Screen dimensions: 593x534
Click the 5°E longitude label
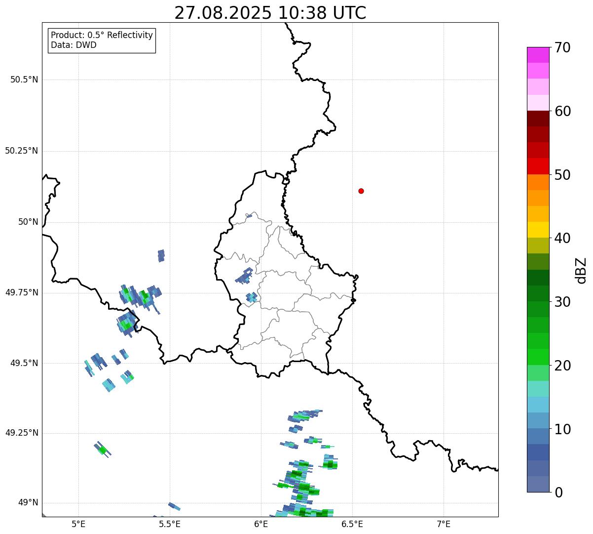(x=78, y=524)
